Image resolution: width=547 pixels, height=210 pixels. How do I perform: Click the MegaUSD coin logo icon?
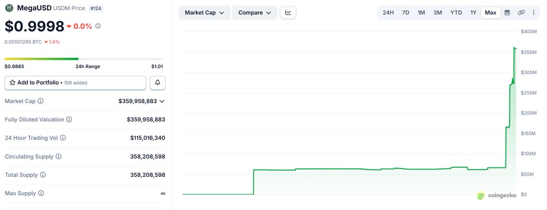click(9, 8)
